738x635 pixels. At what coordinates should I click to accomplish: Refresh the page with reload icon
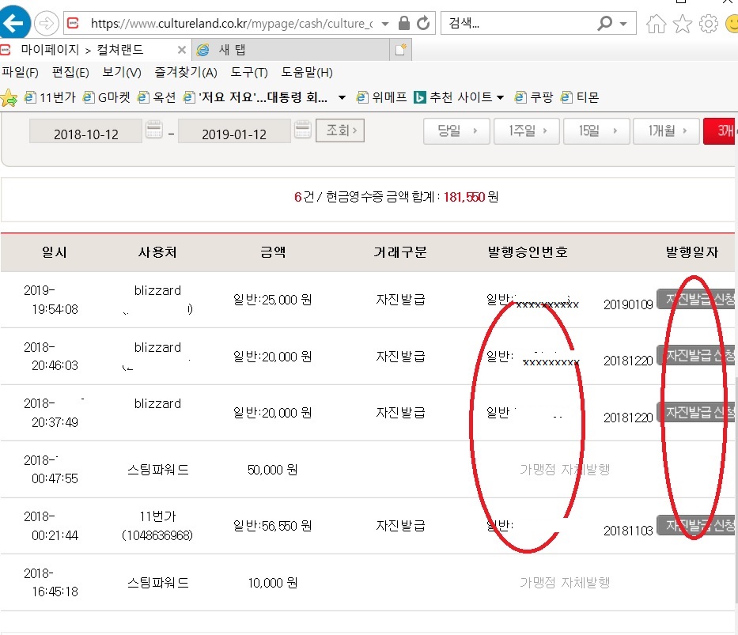[x=424, y=23]
